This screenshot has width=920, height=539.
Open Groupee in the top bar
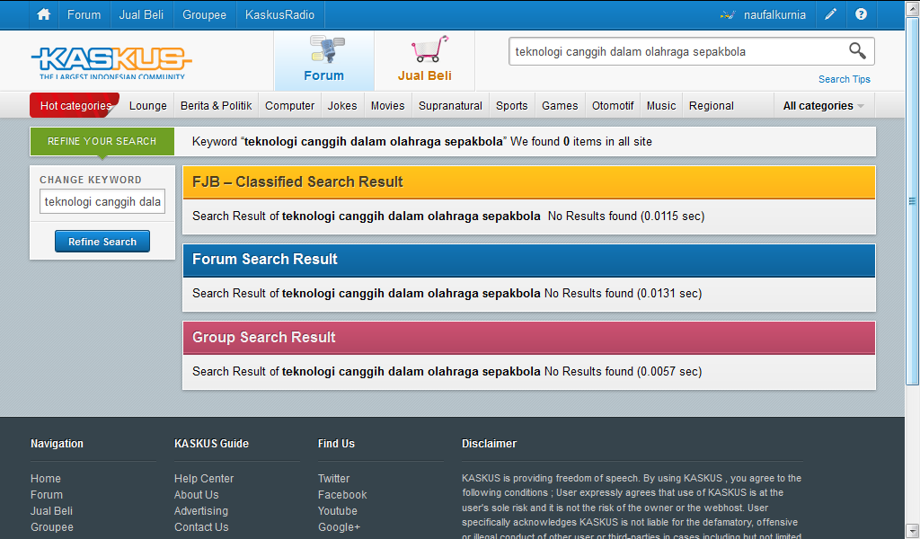click(x=204, y=14)
